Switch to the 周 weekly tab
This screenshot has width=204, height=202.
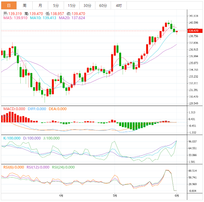point(25,6)
